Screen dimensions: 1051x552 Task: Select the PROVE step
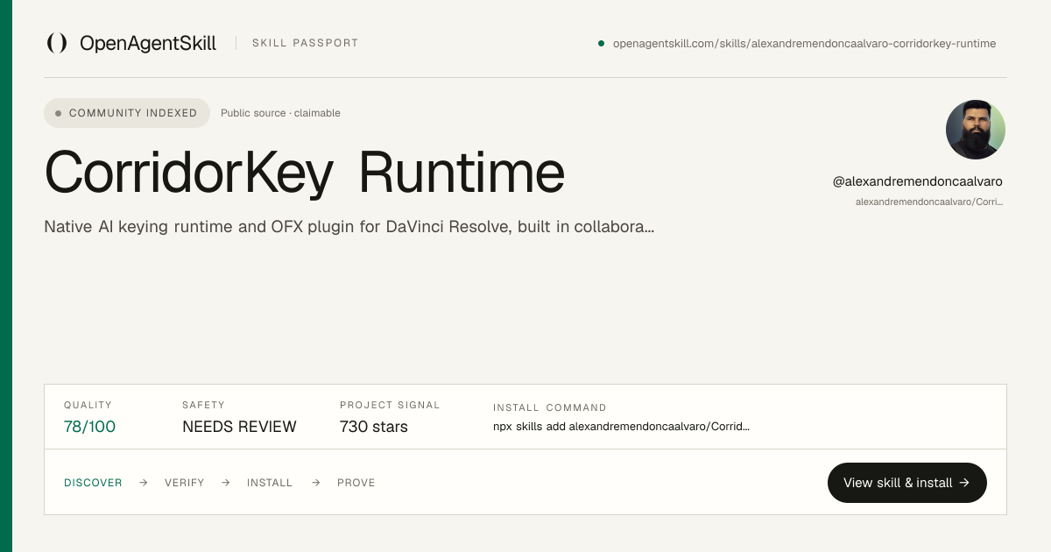356,483
